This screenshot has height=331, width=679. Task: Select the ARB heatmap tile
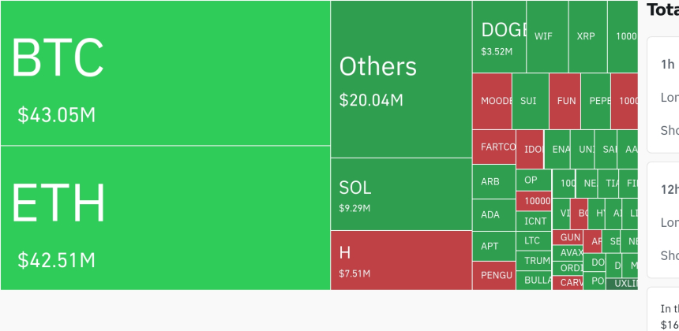coord(493,181)
